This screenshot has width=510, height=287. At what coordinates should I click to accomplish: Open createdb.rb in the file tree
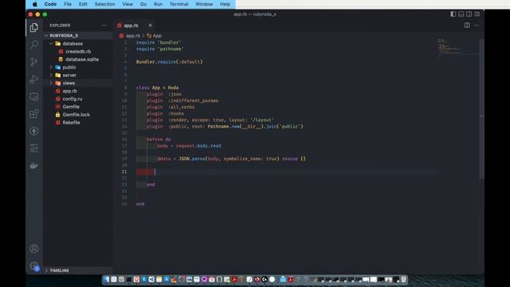pyautogui.click(x=78, y=51)
